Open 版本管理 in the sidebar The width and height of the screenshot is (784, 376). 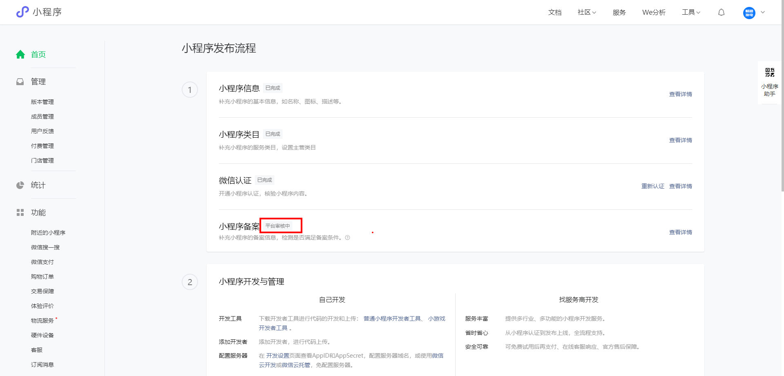coord(42,102)
